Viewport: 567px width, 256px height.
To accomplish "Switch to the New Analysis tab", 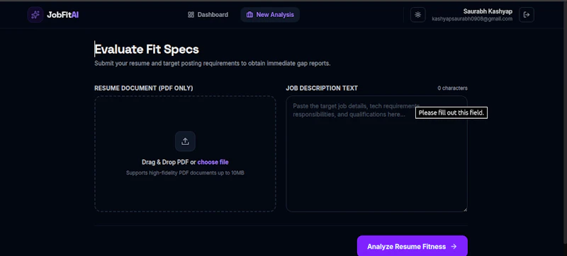I will (270, 15).
